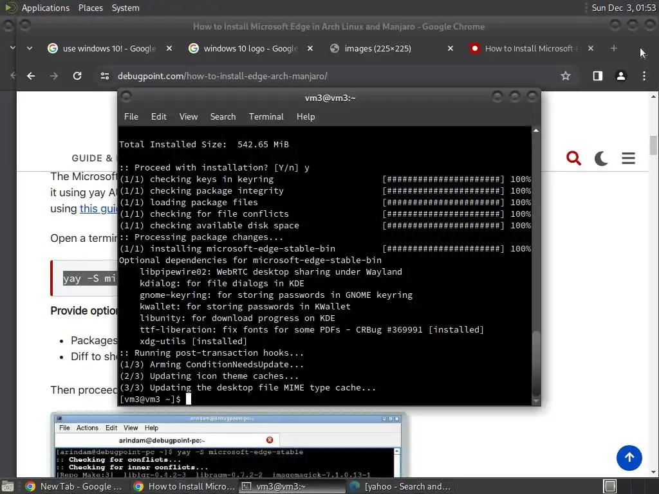Open the System menu
Image resolution: width=659 pixels, height=494 pixels.
click(x=125, y=8)
